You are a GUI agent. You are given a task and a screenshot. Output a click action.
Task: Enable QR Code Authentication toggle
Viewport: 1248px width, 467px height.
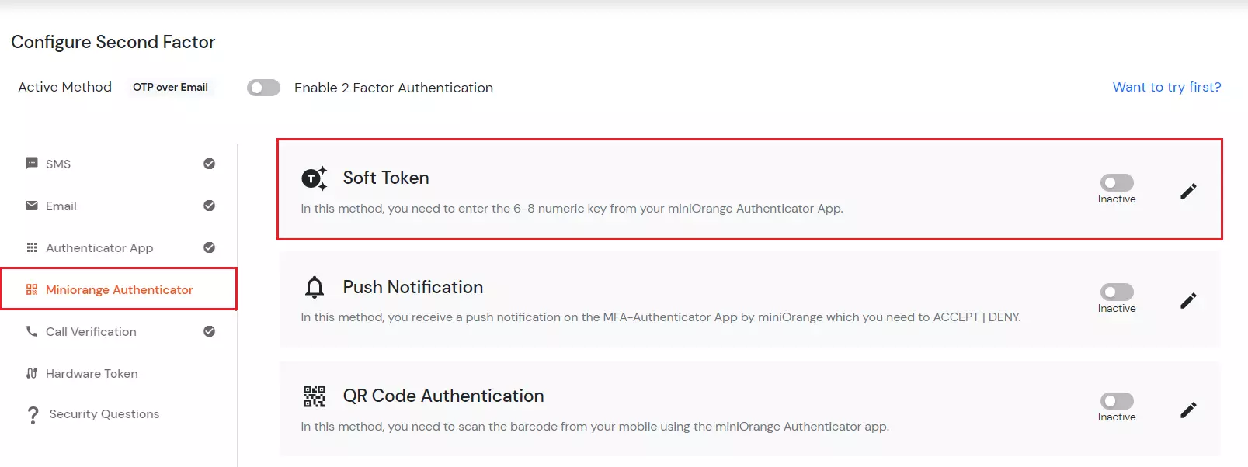(x=1116, y=401)
